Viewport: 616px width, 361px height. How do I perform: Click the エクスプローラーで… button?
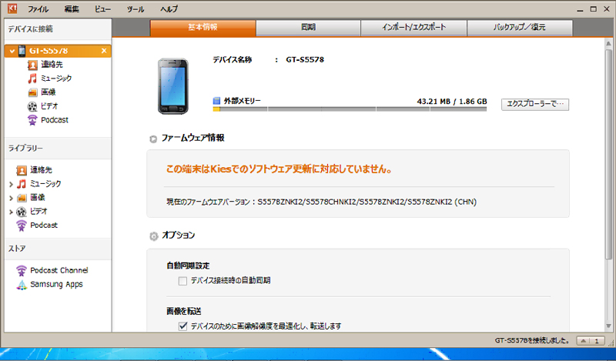pyautogui.click(x=535, y=104)
